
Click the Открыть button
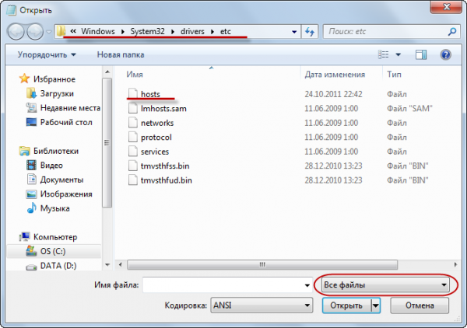pos(346,305)
